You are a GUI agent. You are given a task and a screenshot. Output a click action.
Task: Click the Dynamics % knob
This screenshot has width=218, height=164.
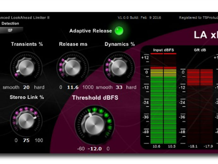pyautogui.click(x=119, y=67)
